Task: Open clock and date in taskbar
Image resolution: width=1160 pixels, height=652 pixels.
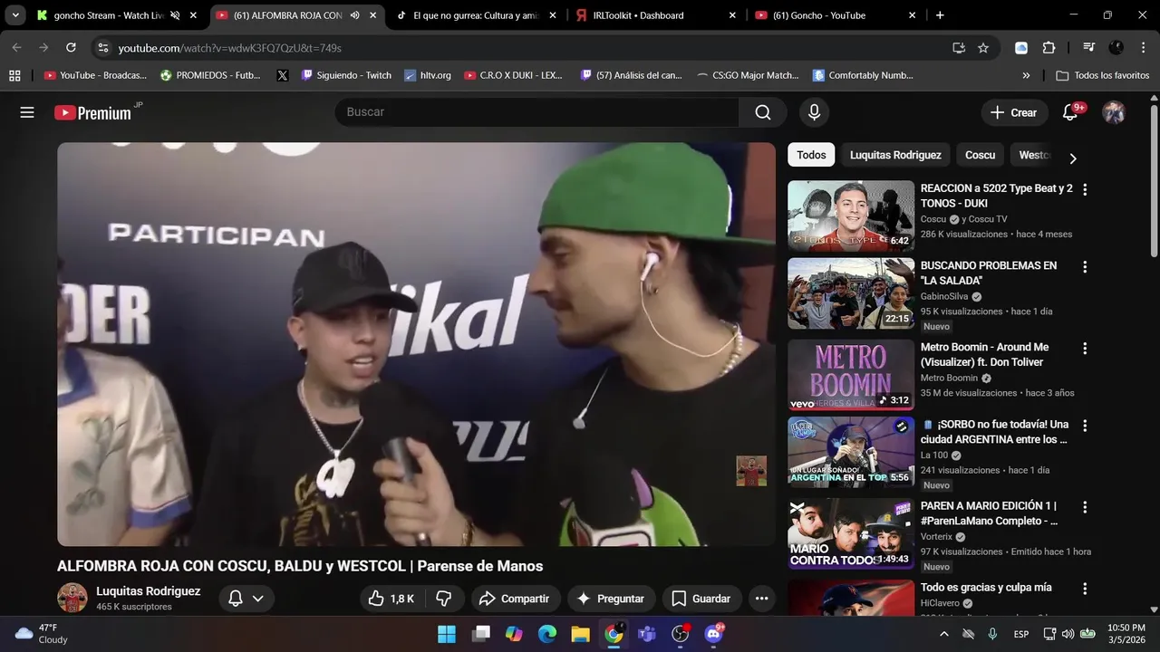Action: (1126, 634)
